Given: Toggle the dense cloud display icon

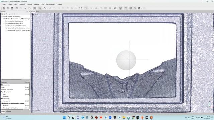Looking at the screenshot, I should 86,8.
